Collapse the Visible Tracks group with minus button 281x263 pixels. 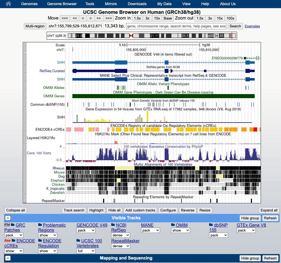[x=8, y=218]
